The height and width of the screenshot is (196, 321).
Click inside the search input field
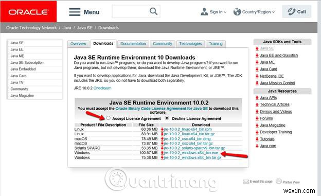pos(131,11)
